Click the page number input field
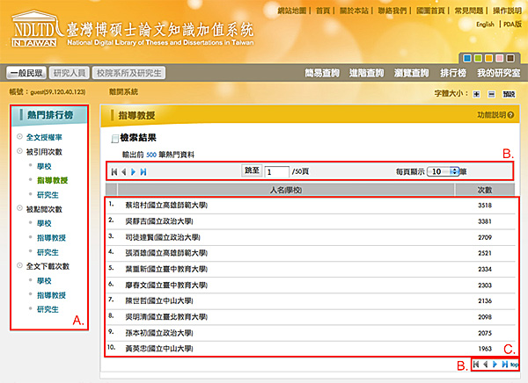The height and width of the screenshot is (383, 528). tap(276, 171)
